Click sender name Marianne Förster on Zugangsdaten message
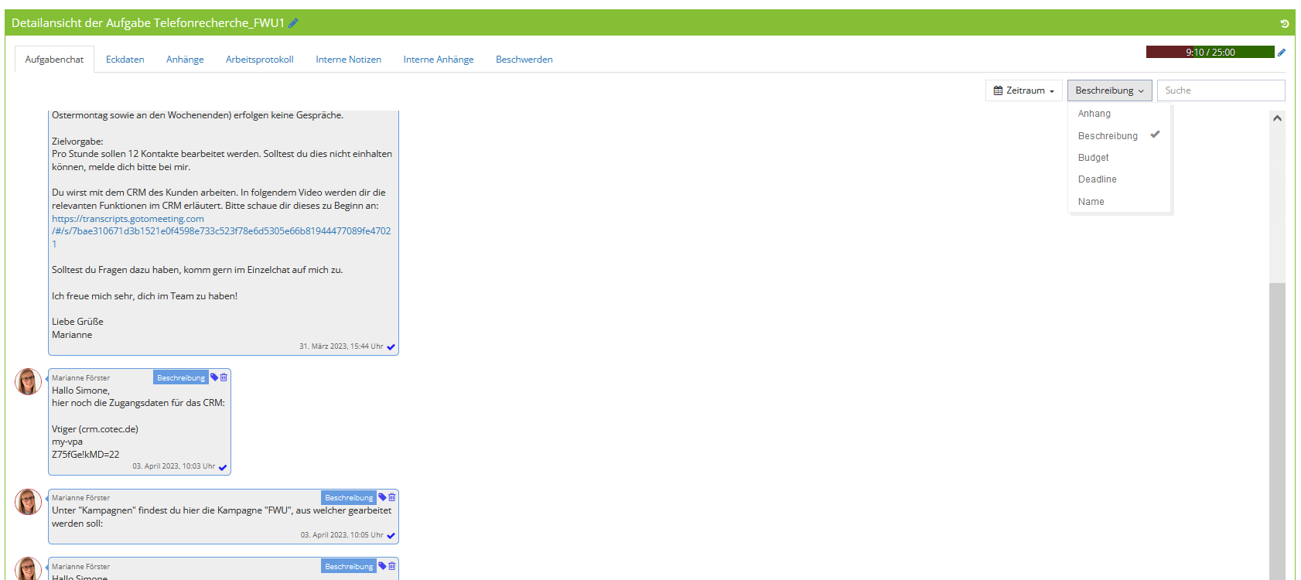1301x580 pixels. click(81, 378)
